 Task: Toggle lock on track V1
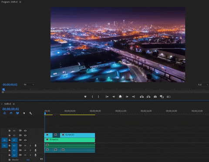10,140
